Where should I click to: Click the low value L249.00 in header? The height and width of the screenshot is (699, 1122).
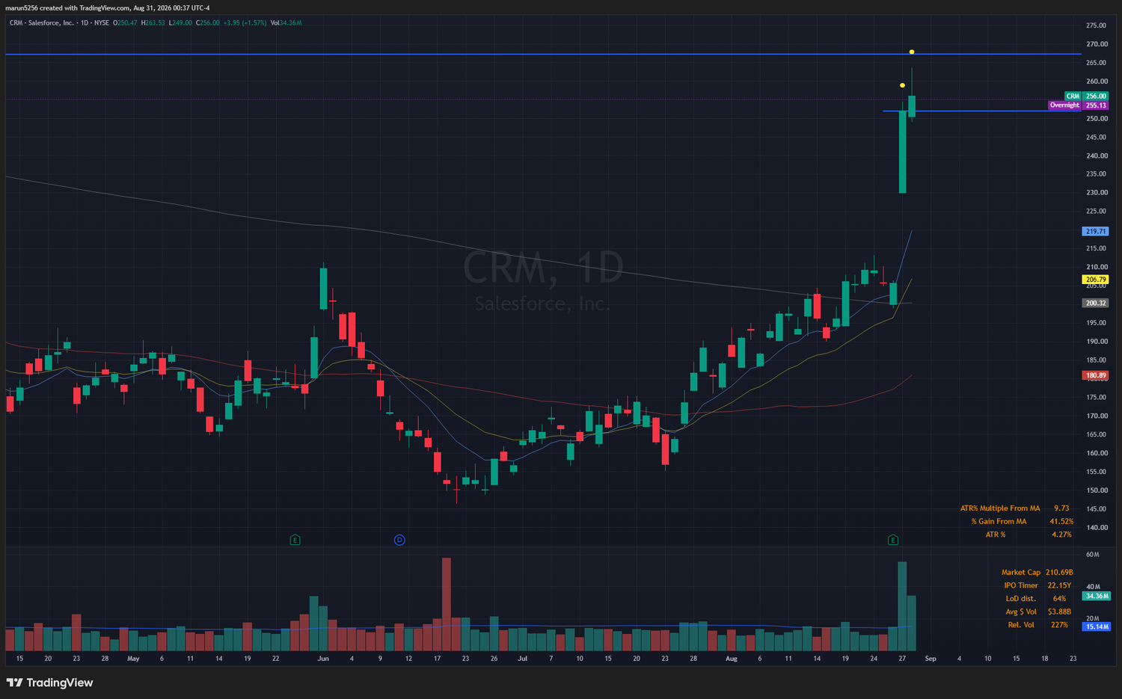pyautogui.click(x=180, y=23)
